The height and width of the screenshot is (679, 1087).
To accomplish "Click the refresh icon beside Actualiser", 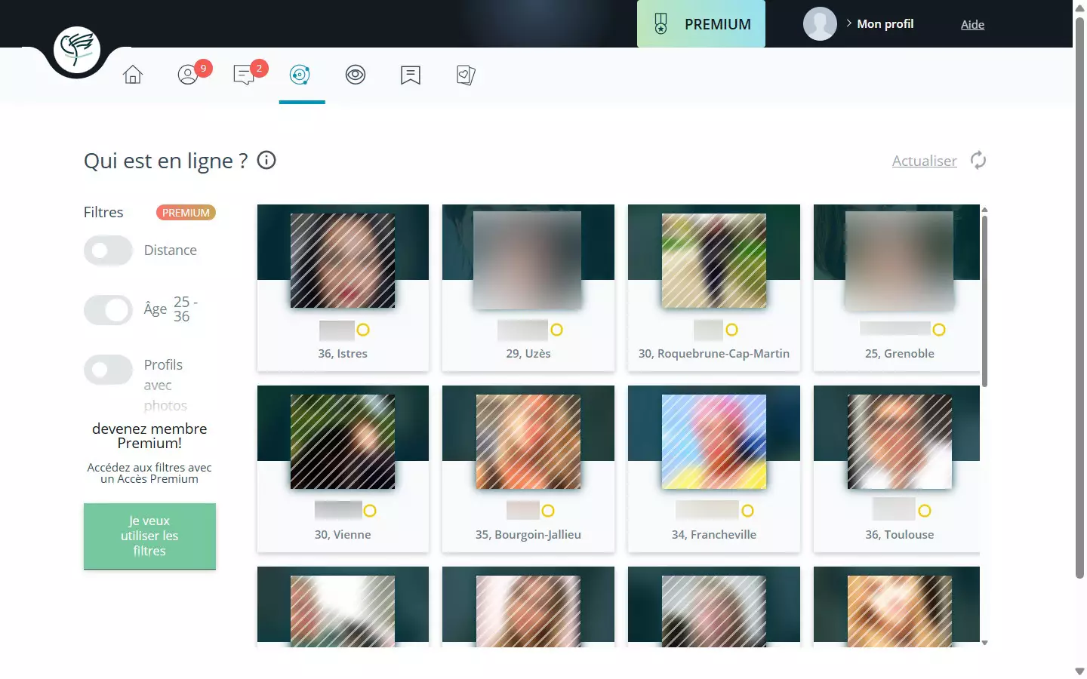I will [978, 161].
